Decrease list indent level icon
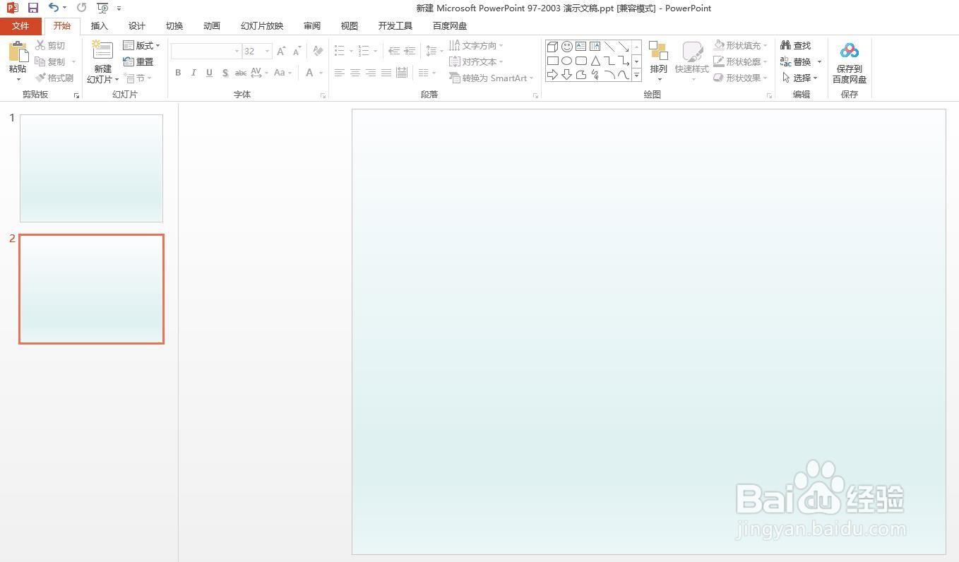 [393, 51]
